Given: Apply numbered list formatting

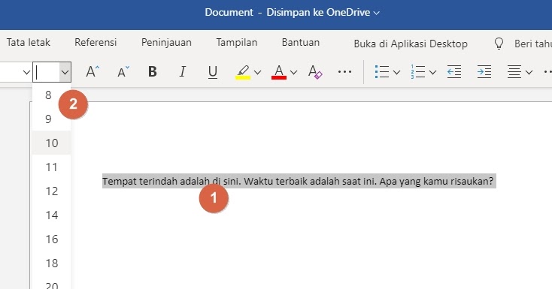Looking at the screenshot, I should 418,72.
